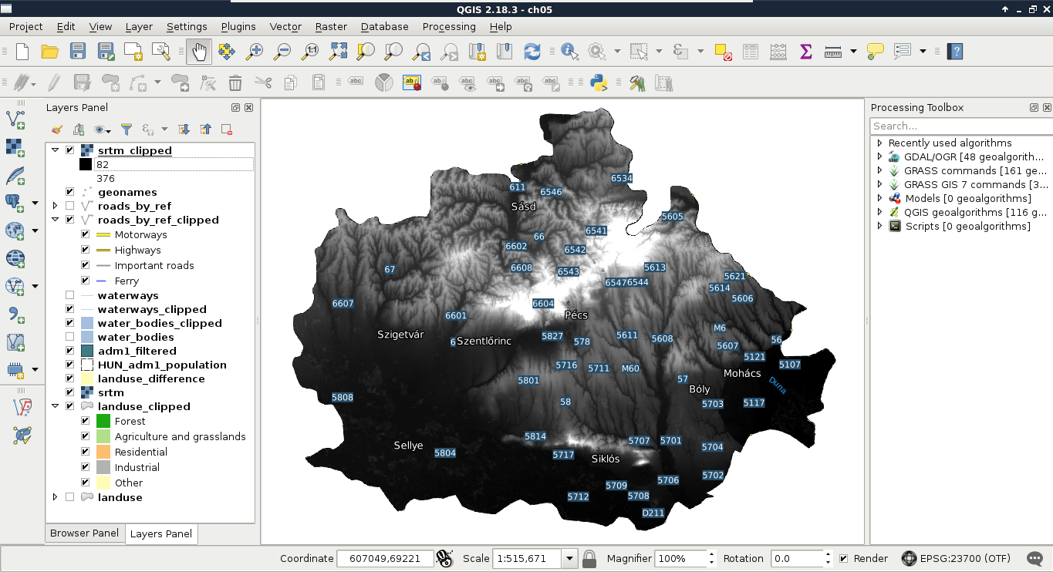Expand the landuse layer tree
This screenshot has height=572, width=1053.
click(x=55, y=497)
